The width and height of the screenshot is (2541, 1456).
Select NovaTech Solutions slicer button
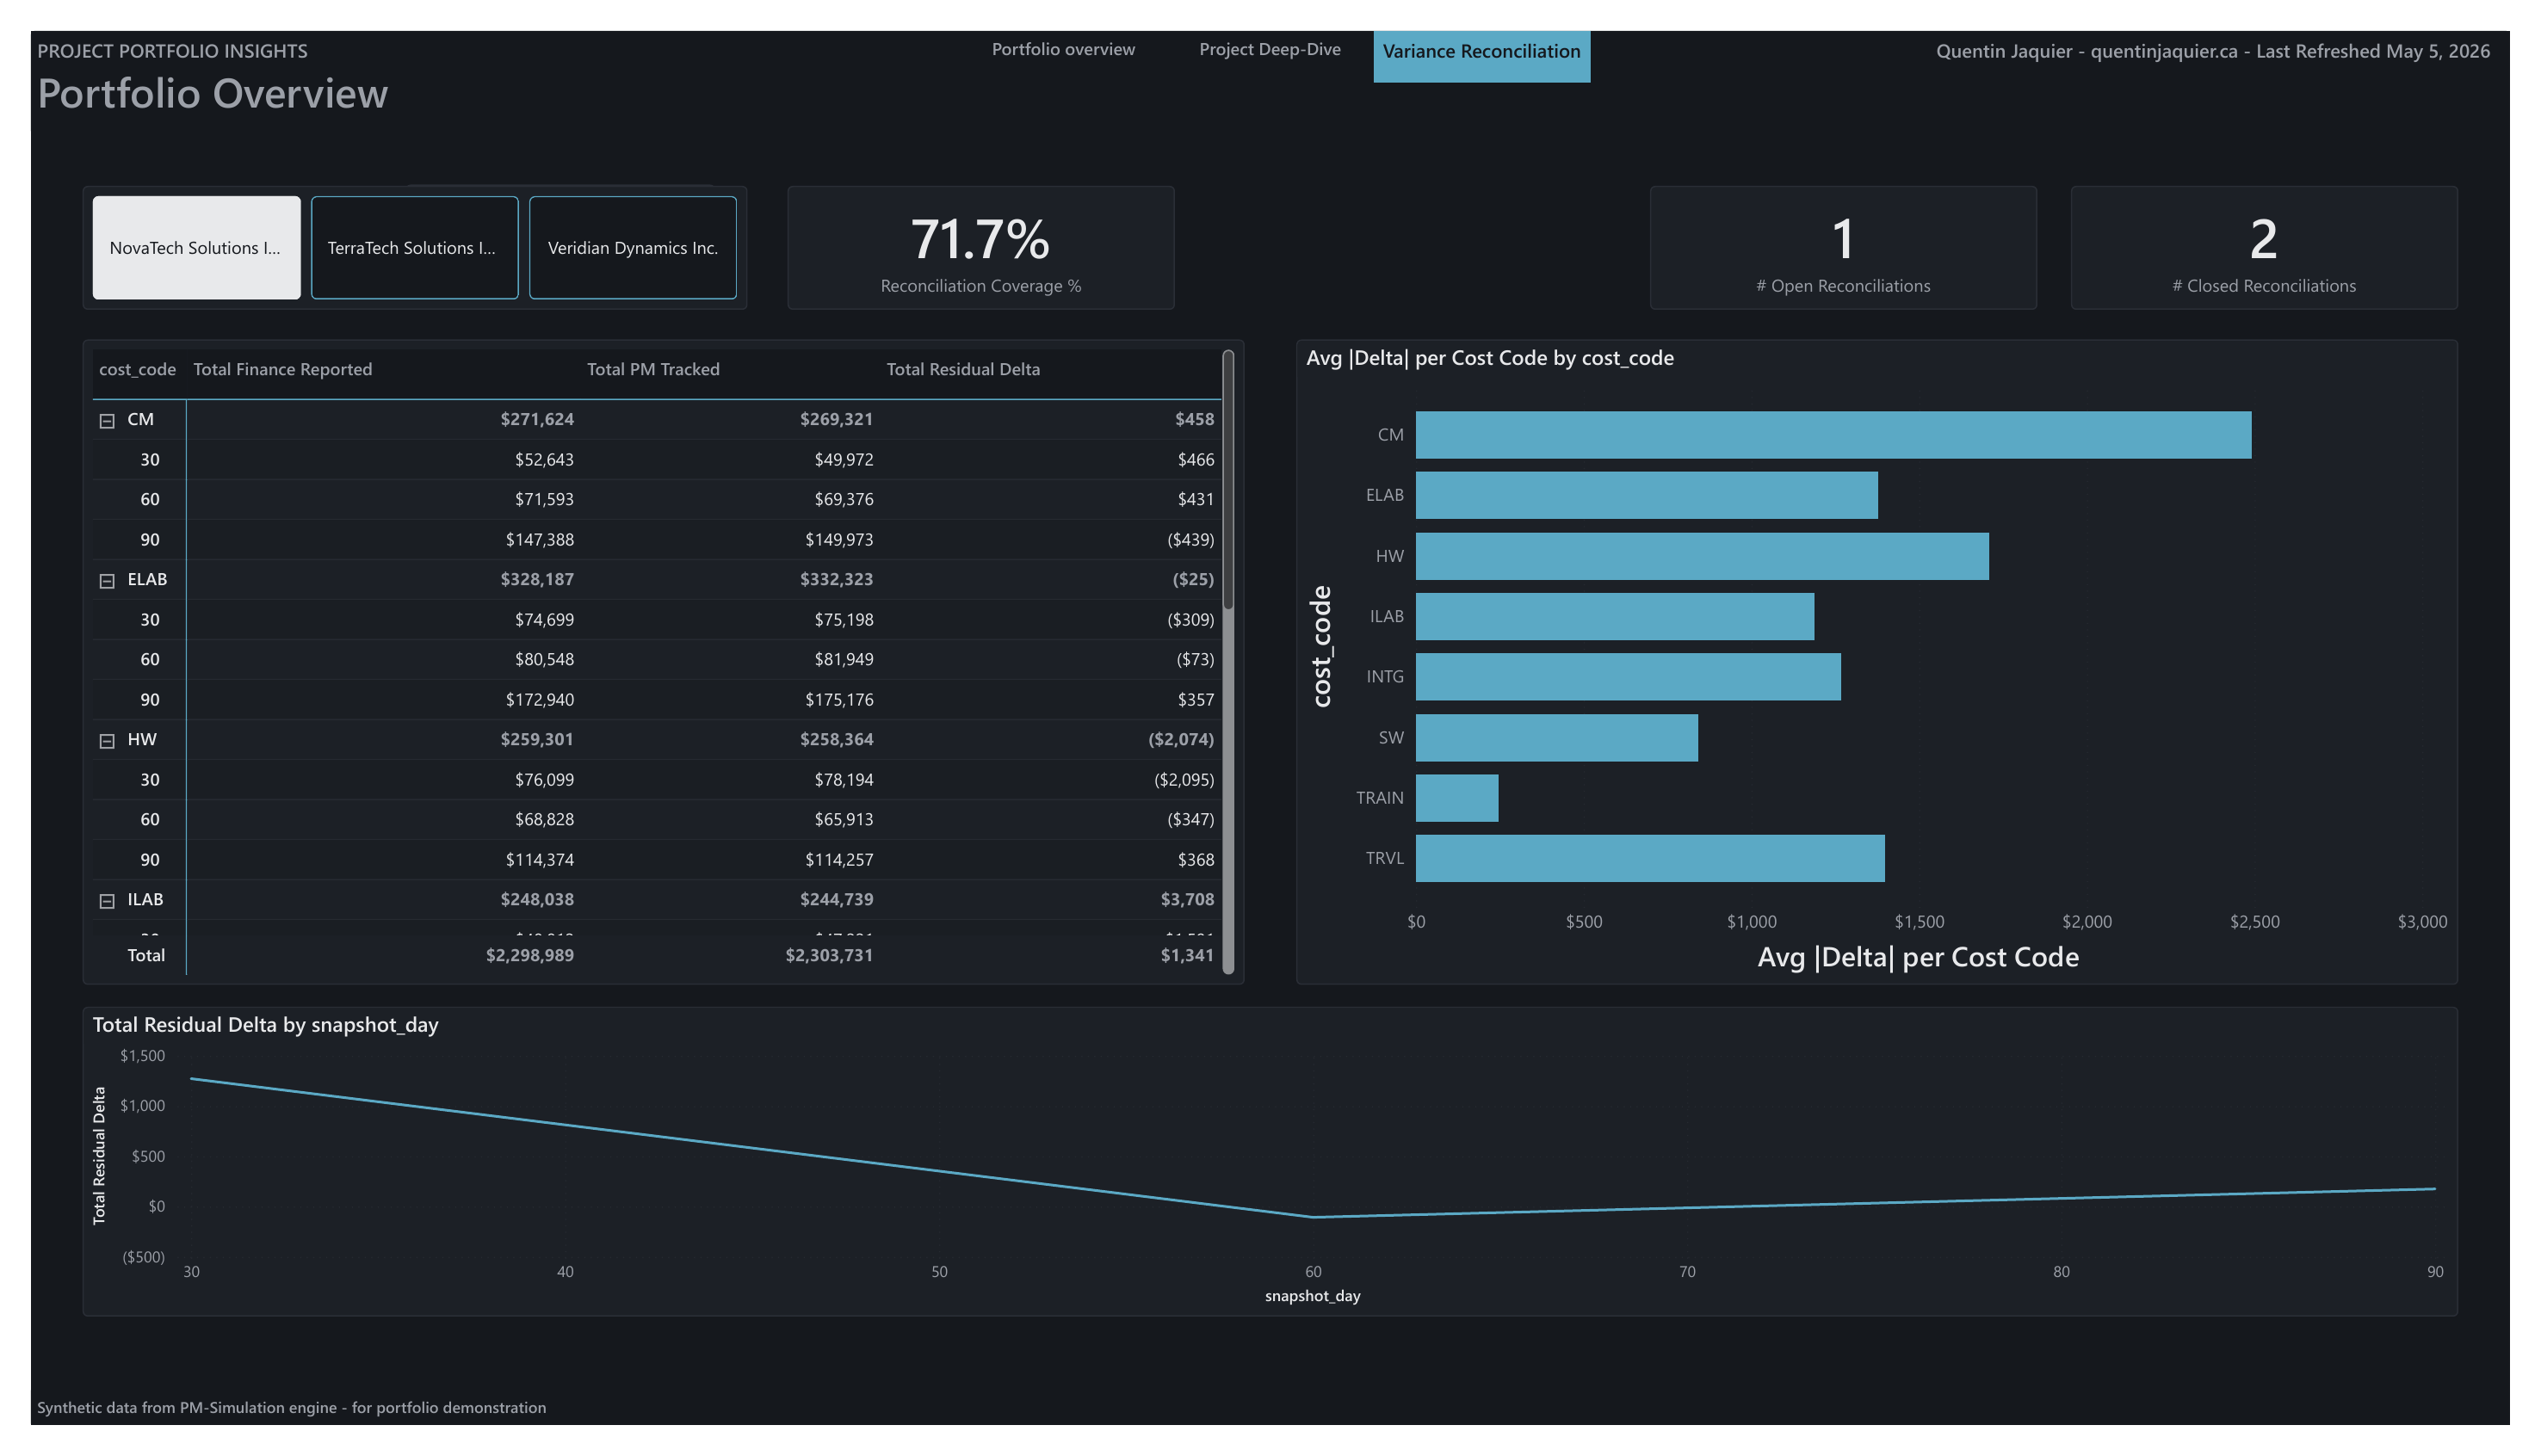click(196, 248)
